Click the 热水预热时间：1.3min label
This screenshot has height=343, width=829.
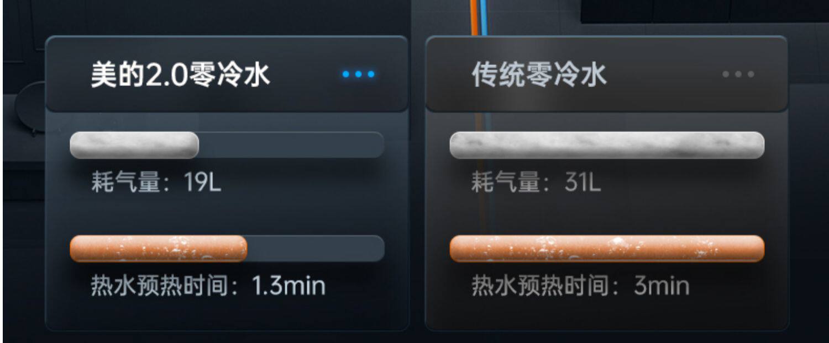pyautogui.click(x=208, y=286)
